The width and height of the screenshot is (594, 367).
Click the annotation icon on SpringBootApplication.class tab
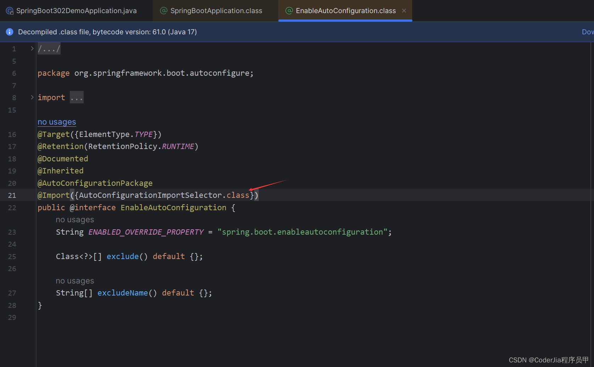point(164,11)
